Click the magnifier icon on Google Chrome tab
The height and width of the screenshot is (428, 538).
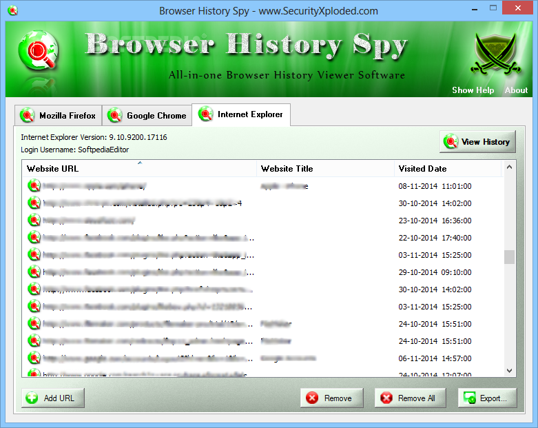pos(114,115)
